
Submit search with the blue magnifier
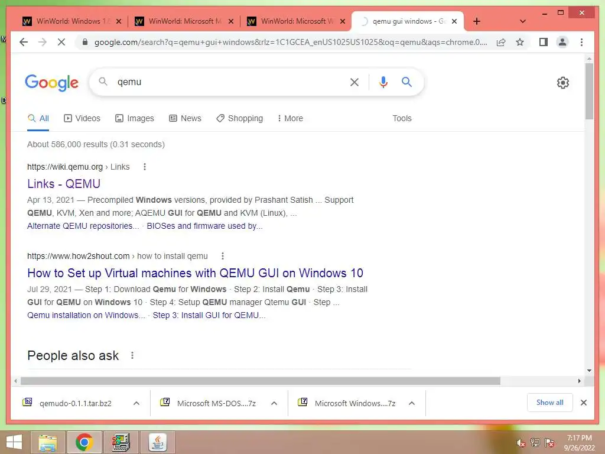pos(406,82)
